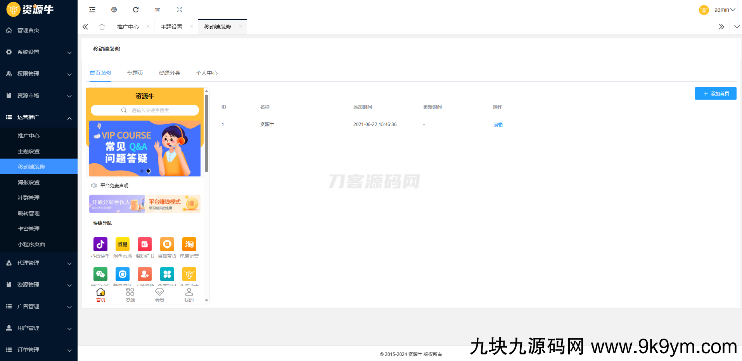
Task: Switch to the 专题页 tab
Action: tap(135, 73)
